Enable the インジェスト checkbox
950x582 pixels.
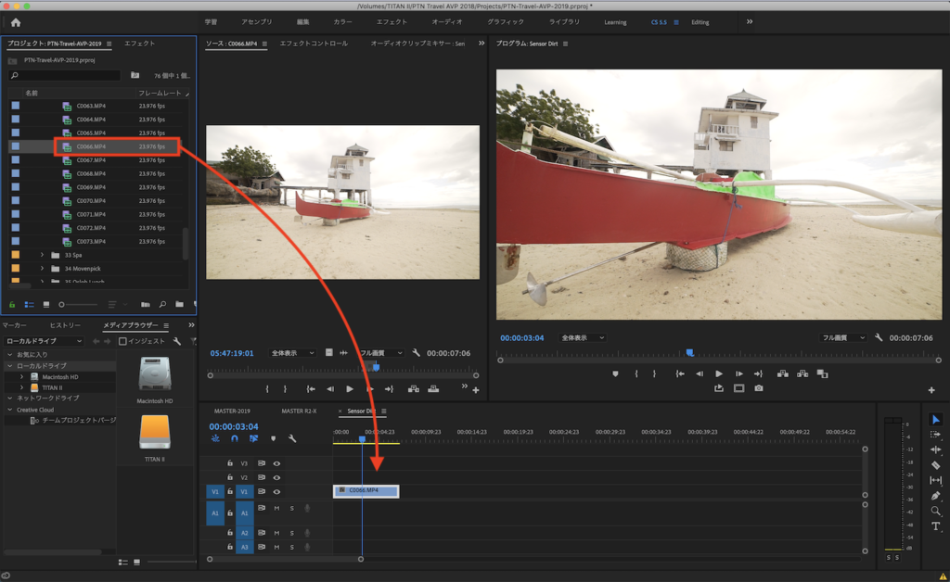pyautogui.click(x=122, y=341)
